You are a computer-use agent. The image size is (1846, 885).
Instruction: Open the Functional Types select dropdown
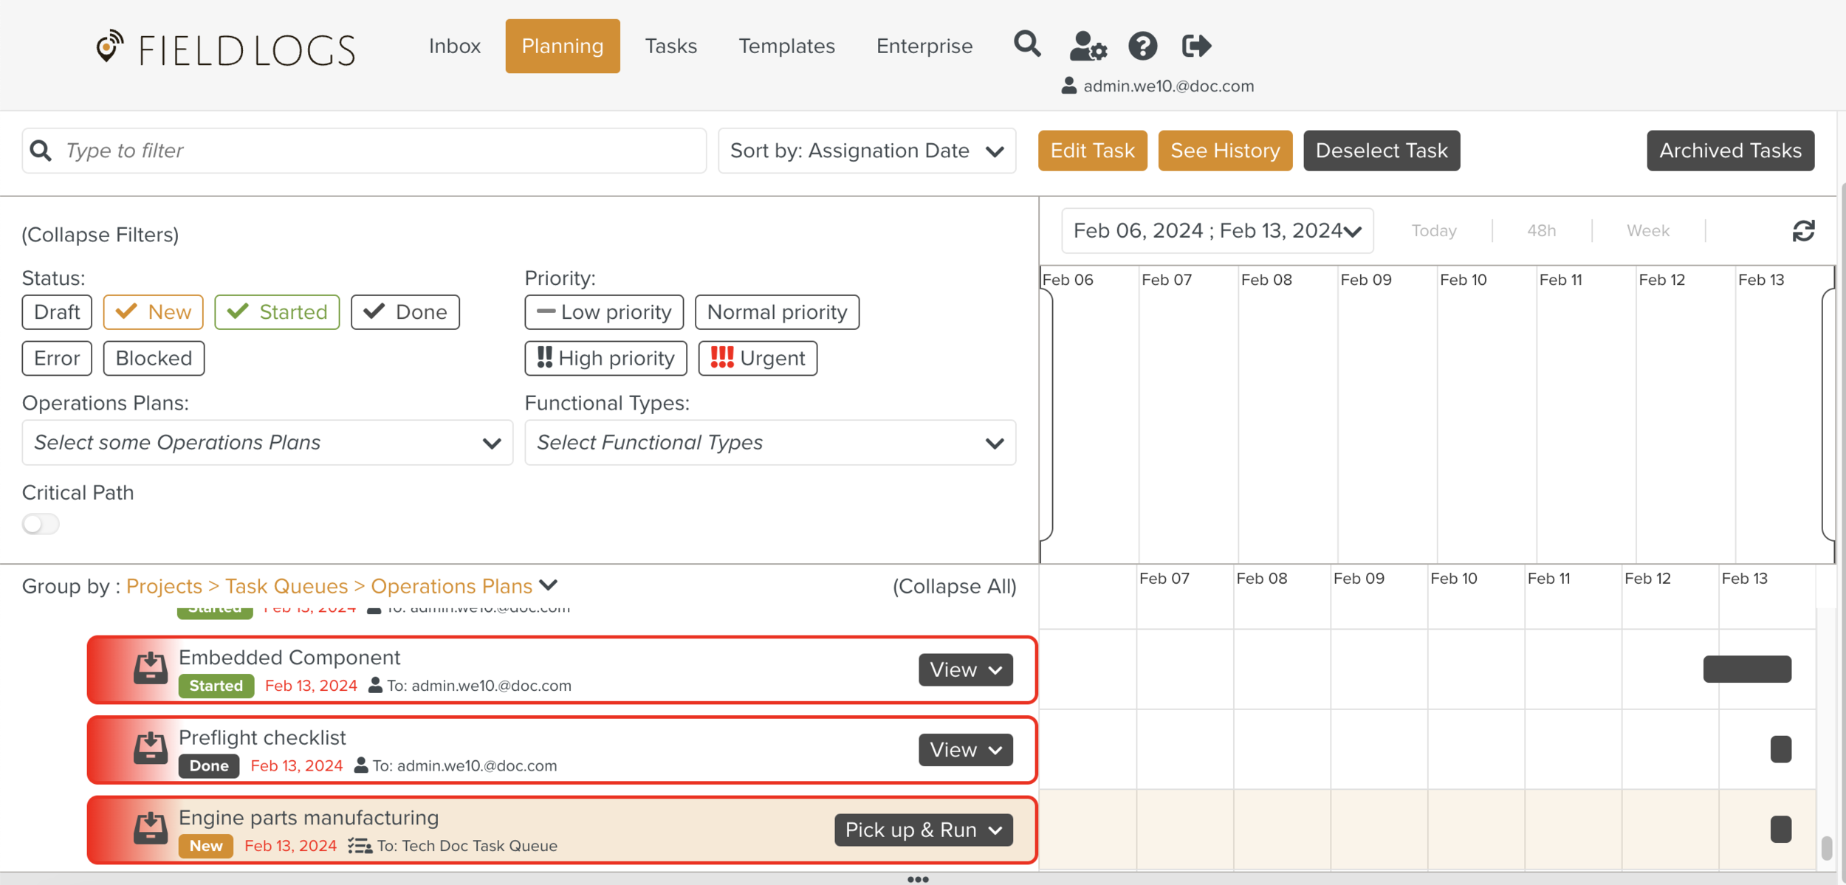click(770, 443)
